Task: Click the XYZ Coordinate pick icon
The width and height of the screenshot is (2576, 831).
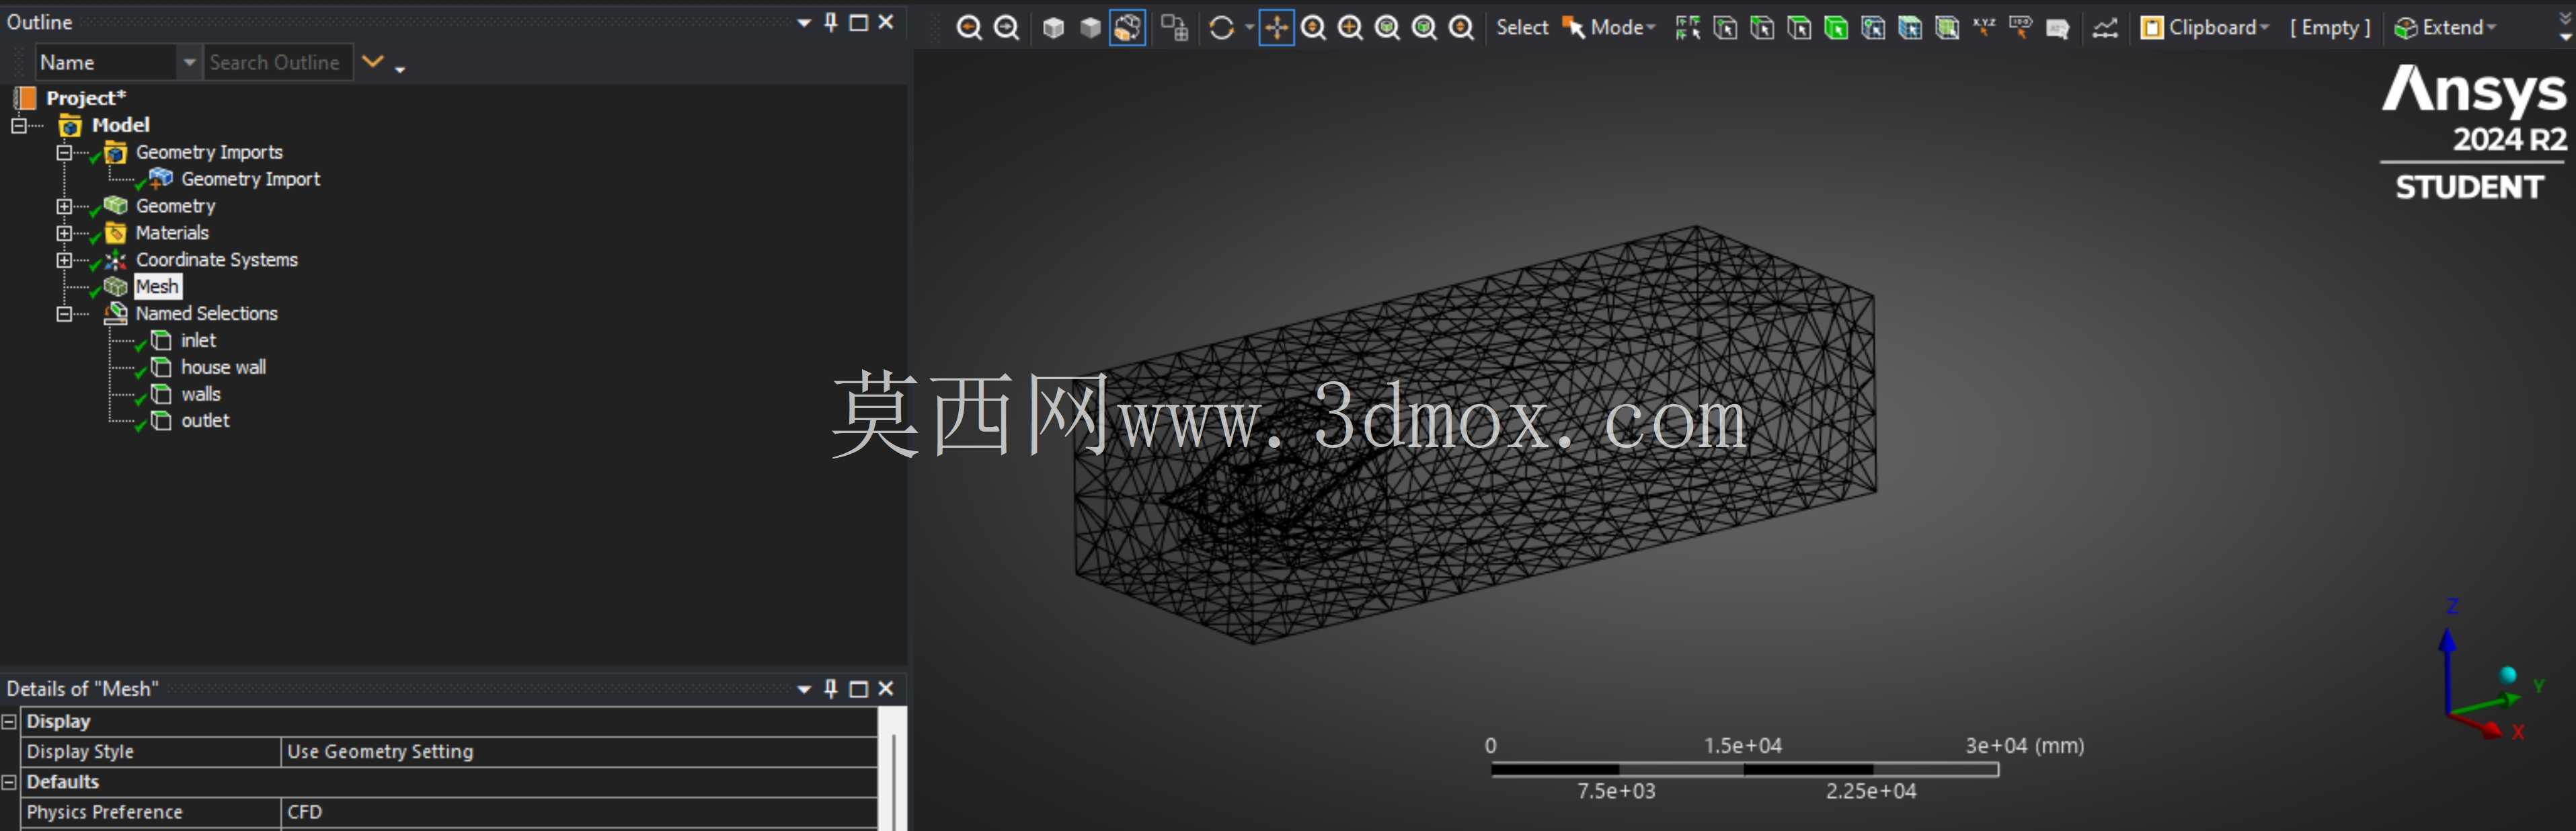Action: tap(1984, 28)
